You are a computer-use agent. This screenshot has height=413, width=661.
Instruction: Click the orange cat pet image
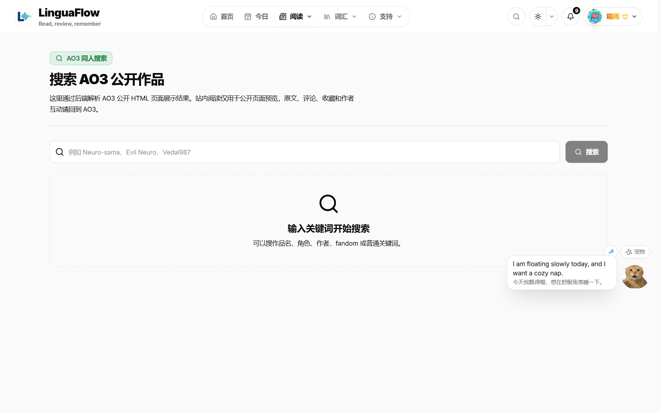click(635, 277)
